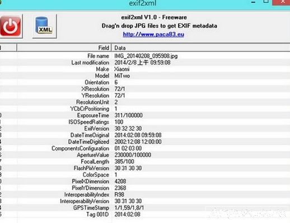Select the ApertureValue field label

[x=93, y=155]
